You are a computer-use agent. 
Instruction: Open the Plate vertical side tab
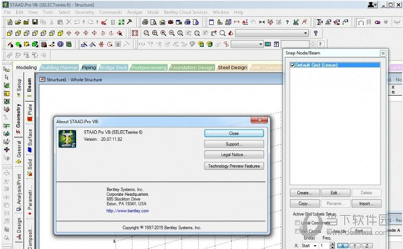pyautogui.click(x=30, y=112)
